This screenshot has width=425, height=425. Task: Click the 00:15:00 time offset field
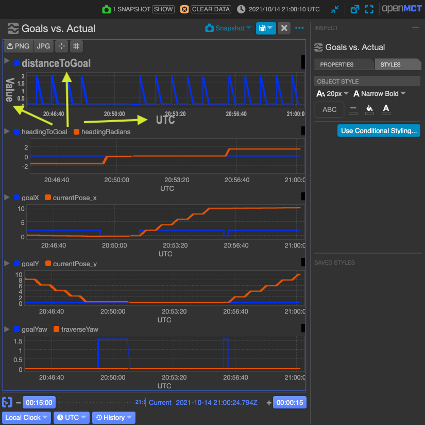tap(39, 402)
